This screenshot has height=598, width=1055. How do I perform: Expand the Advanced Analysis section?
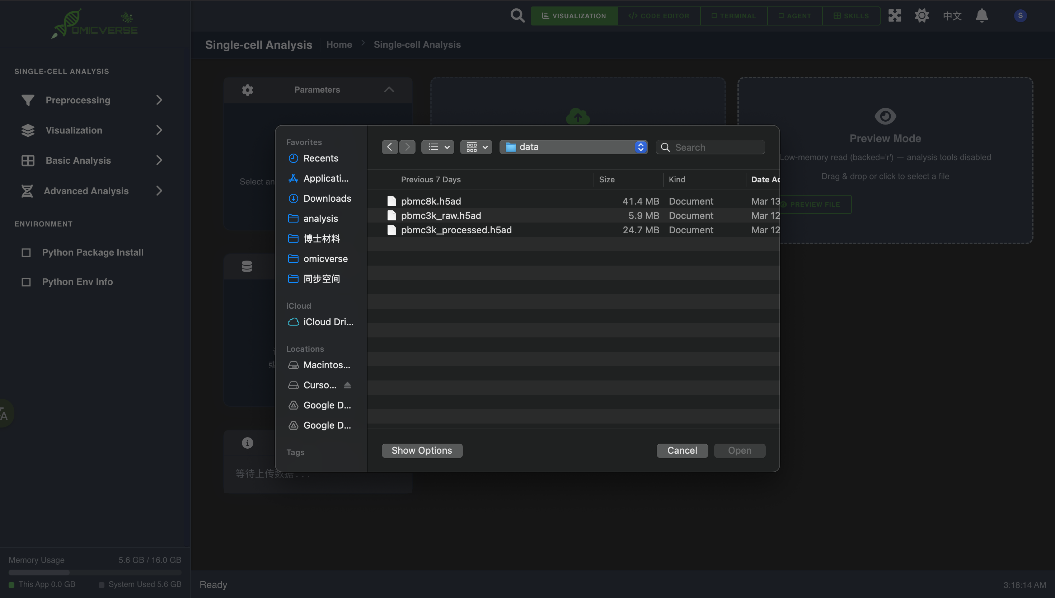coord(159,191)
